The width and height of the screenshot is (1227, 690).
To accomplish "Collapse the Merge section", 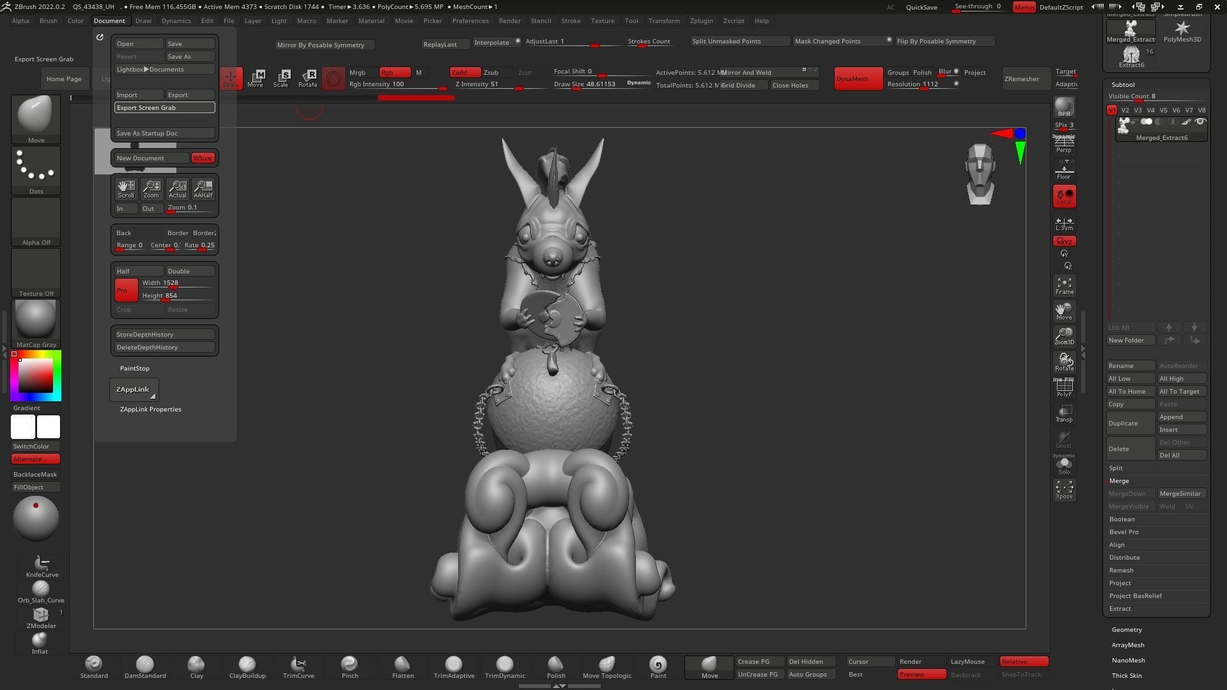I will tap(1119, 481).
